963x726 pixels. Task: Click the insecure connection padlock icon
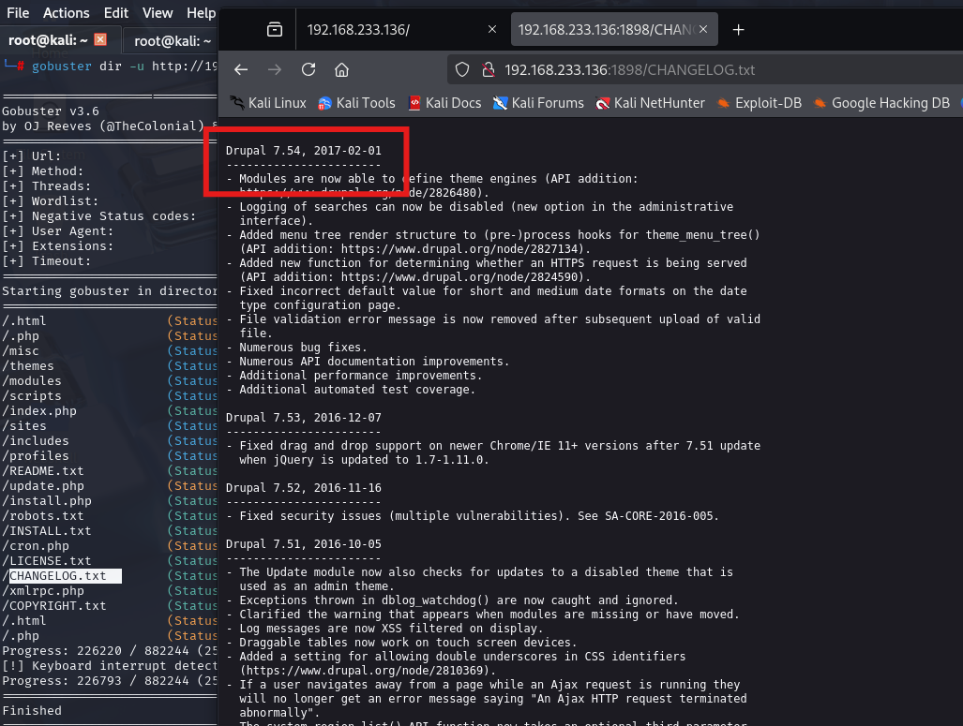pyautogui.click(x=489, y=70)
